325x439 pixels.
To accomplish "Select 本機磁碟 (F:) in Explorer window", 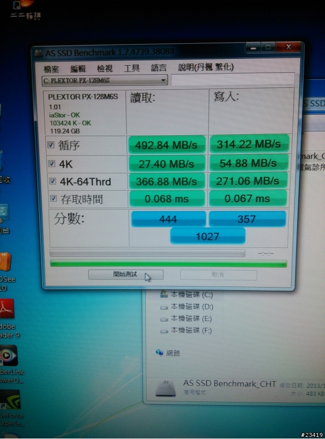I will point(191,331).
